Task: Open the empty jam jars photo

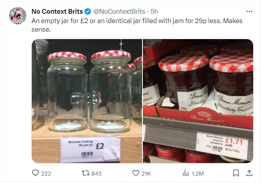Action: point(87,101)
